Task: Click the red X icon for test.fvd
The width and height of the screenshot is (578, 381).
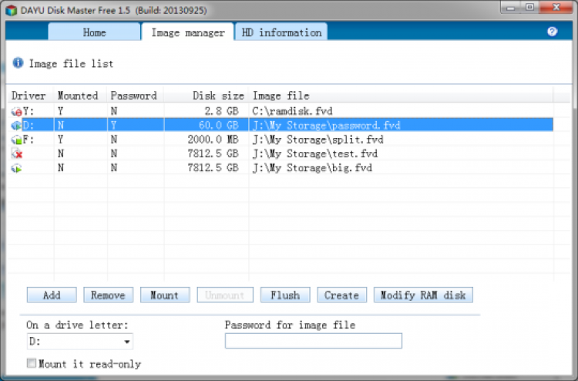Action: 16,153
